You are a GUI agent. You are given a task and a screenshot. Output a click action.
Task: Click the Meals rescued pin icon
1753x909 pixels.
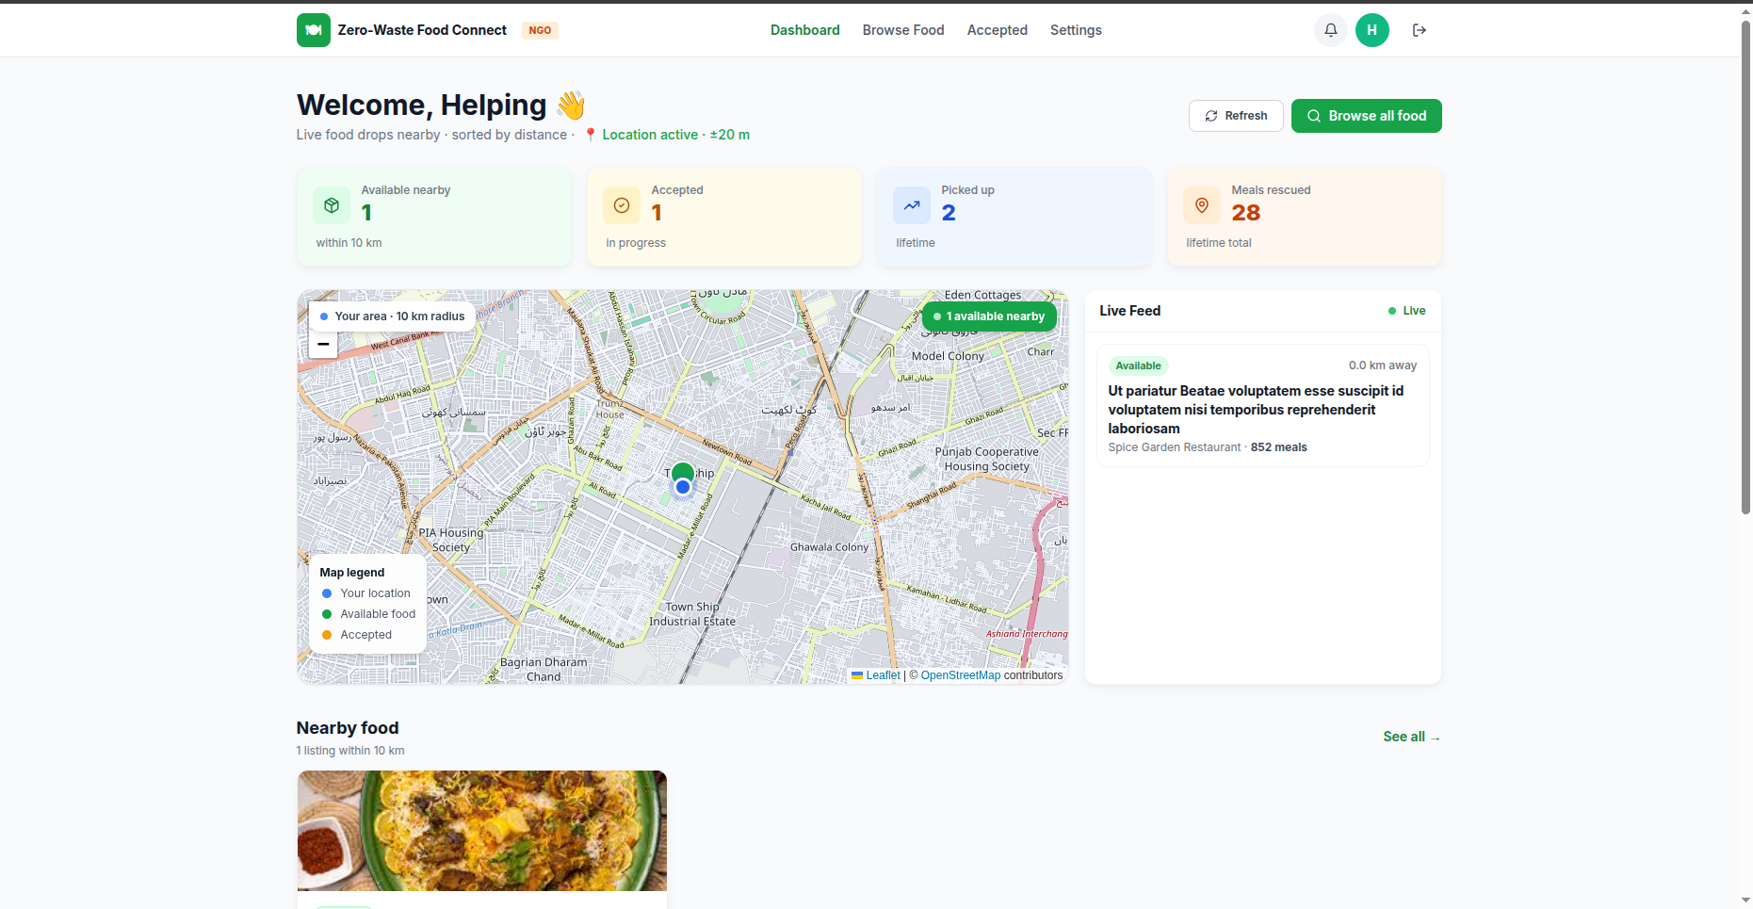pyautogui.click(x=1202, y=205)
